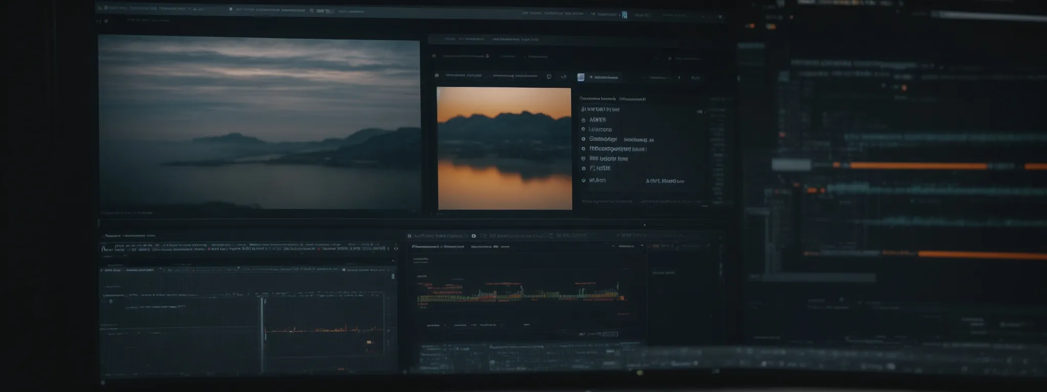Select the AHTS radio option
Screen dimensions: 1047x392
tap(583, 120)
